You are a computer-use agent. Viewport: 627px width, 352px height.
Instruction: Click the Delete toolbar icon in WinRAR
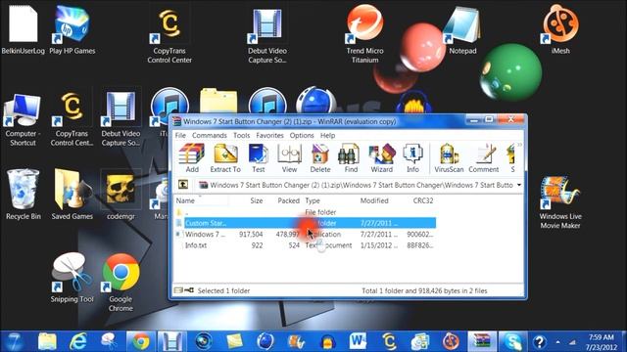click(x=320, y=158)
